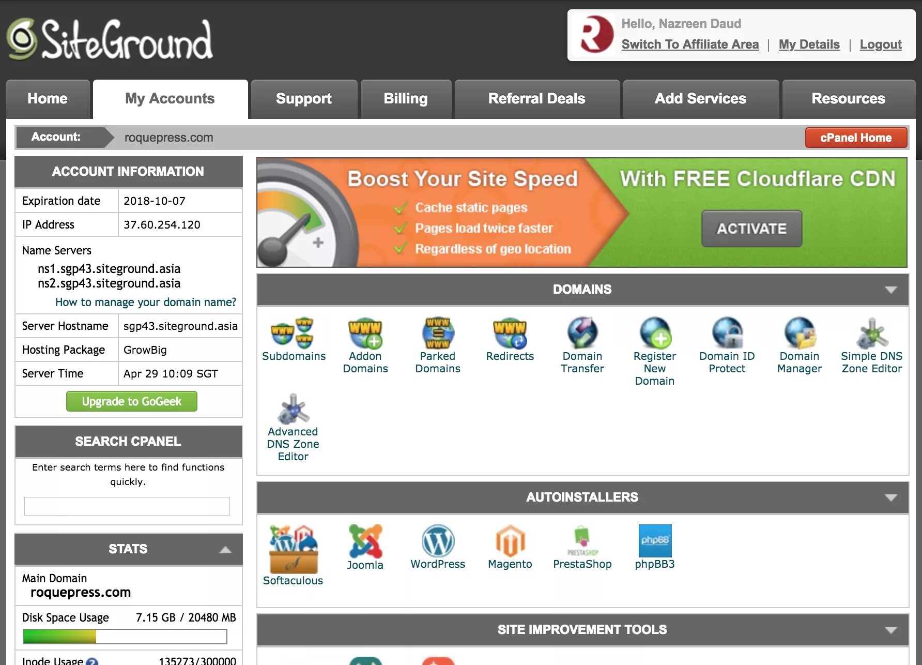Image resolution: width=922 pixels, height=665 pixels.
Task: Click the Domain Manager text label
Action: [800, 362]
